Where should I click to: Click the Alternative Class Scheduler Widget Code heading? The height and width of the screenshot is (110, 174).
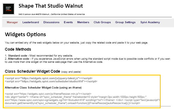[43, 88]
